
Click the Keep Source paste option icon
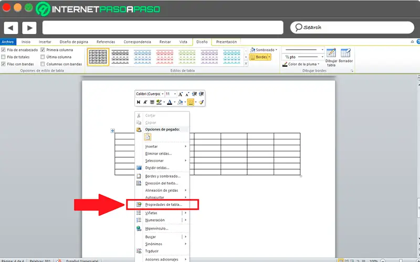click(148, 137)
